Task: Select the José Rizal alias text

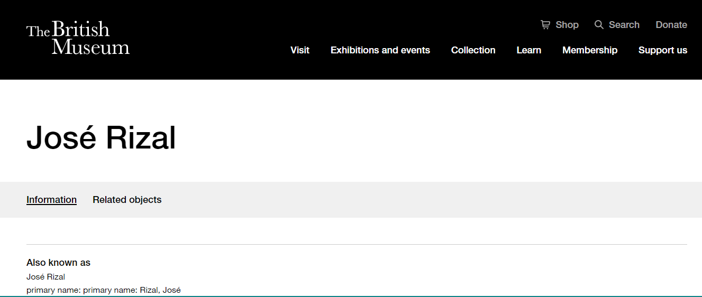Action: (x=45, y=276)
